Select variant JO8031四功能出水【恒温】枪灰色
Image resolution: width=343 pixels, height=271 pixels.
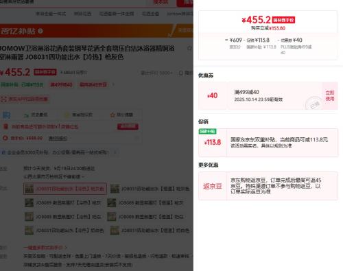[x=150, y=189]
